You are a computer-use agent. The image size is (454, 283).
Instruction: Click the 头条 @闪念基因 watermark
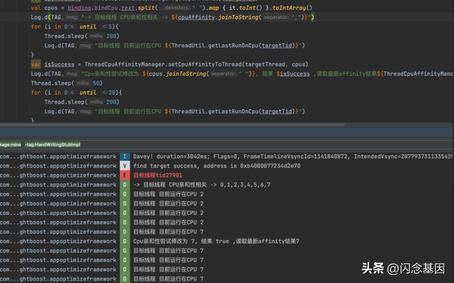coord(403,268)
